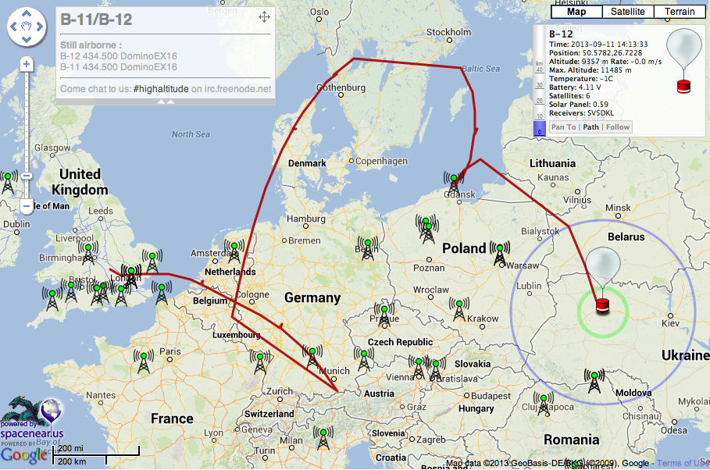Pan the map up with the arrow control
The height and width of the screenshot is (470, 710).
(x=27, y=13)
